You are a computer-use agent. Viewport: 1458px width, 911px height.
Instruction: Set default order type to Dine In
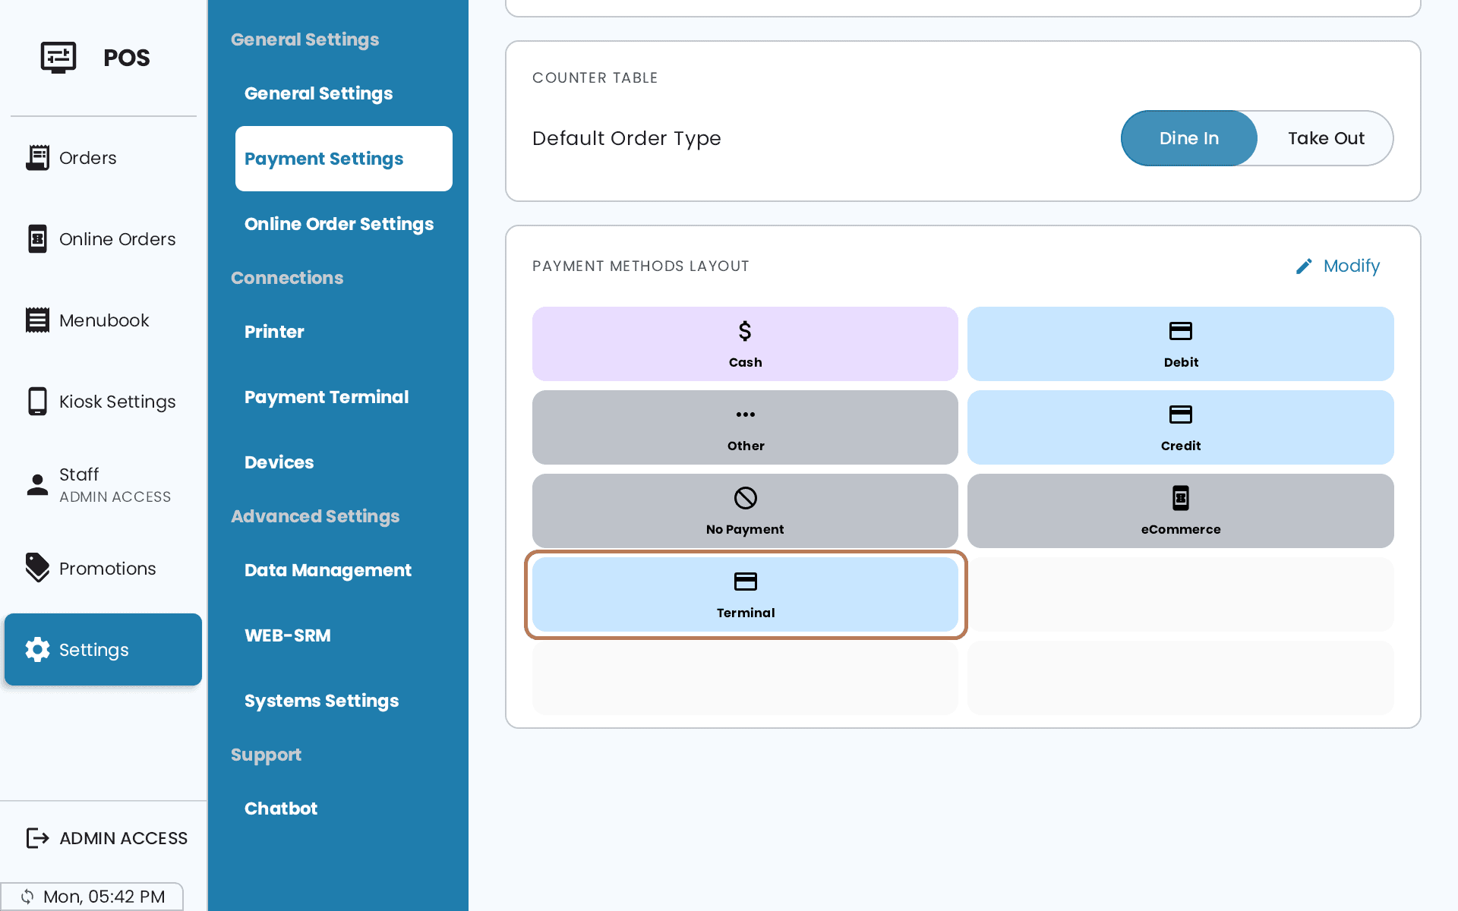(x=1189, y=138)
